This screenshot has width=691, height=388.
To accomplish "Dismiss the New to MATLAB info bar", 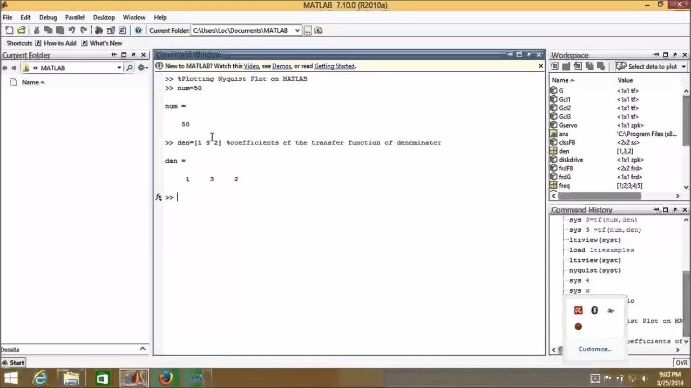I will pos(540,66).
